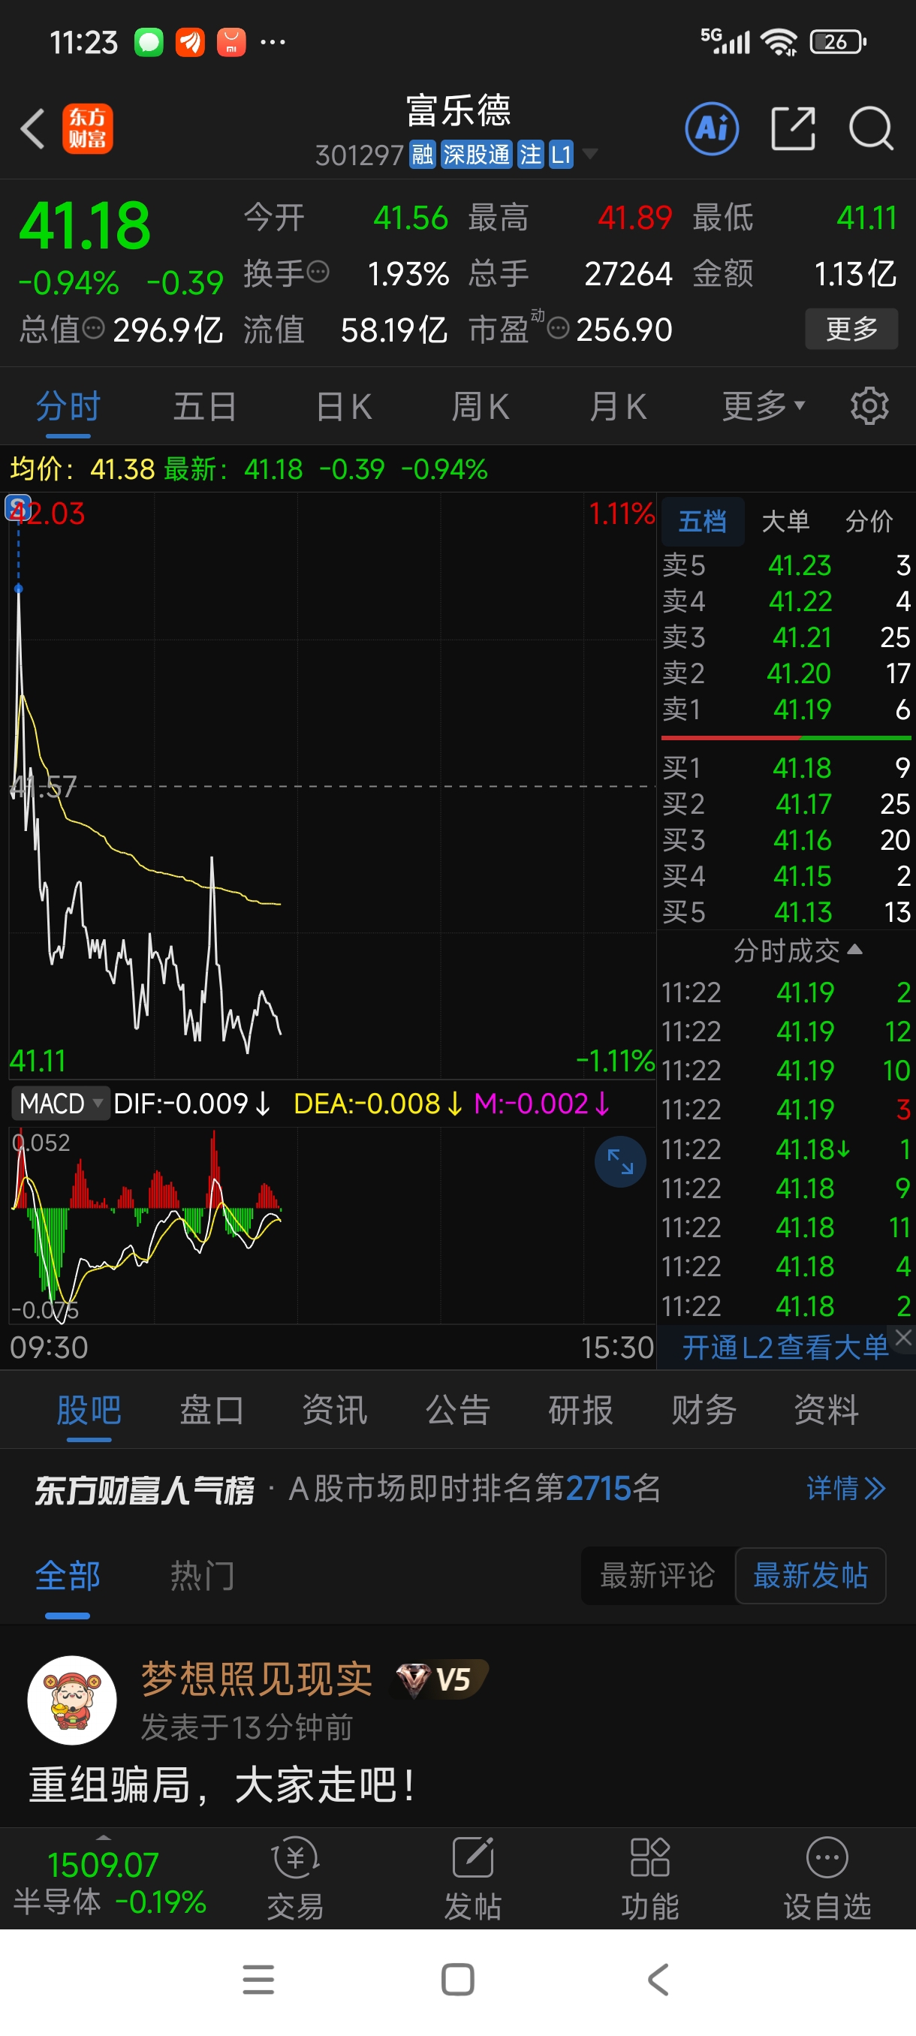The width and height of the screenshot is (916, 2036).
Task: Expand the stock title dropdown arrow
Action: [589, 153]
